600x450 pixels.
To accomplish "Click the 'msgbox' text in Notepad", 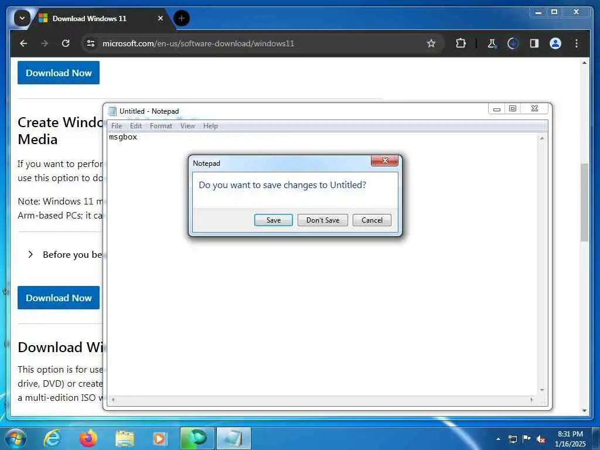I will click(123, 137).
